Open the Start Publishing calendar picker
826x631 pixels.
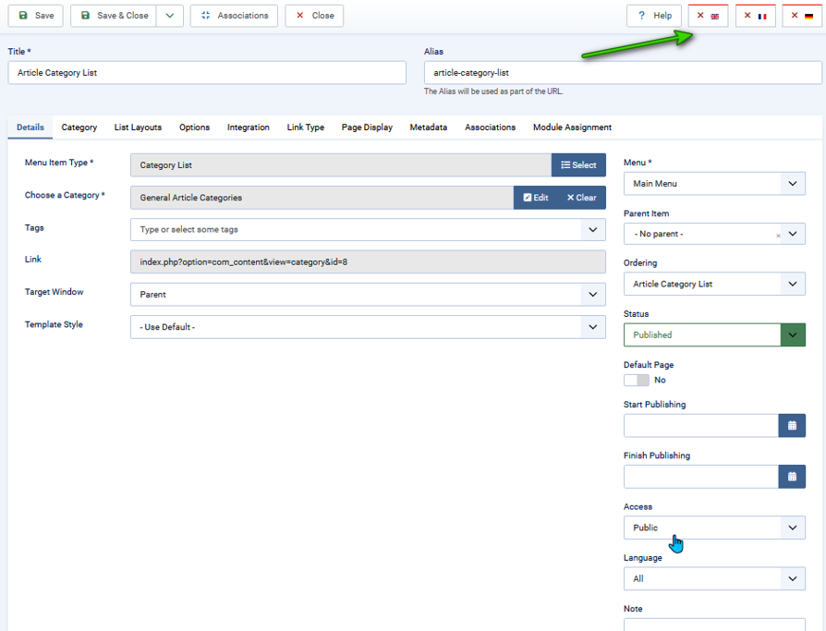792,426
